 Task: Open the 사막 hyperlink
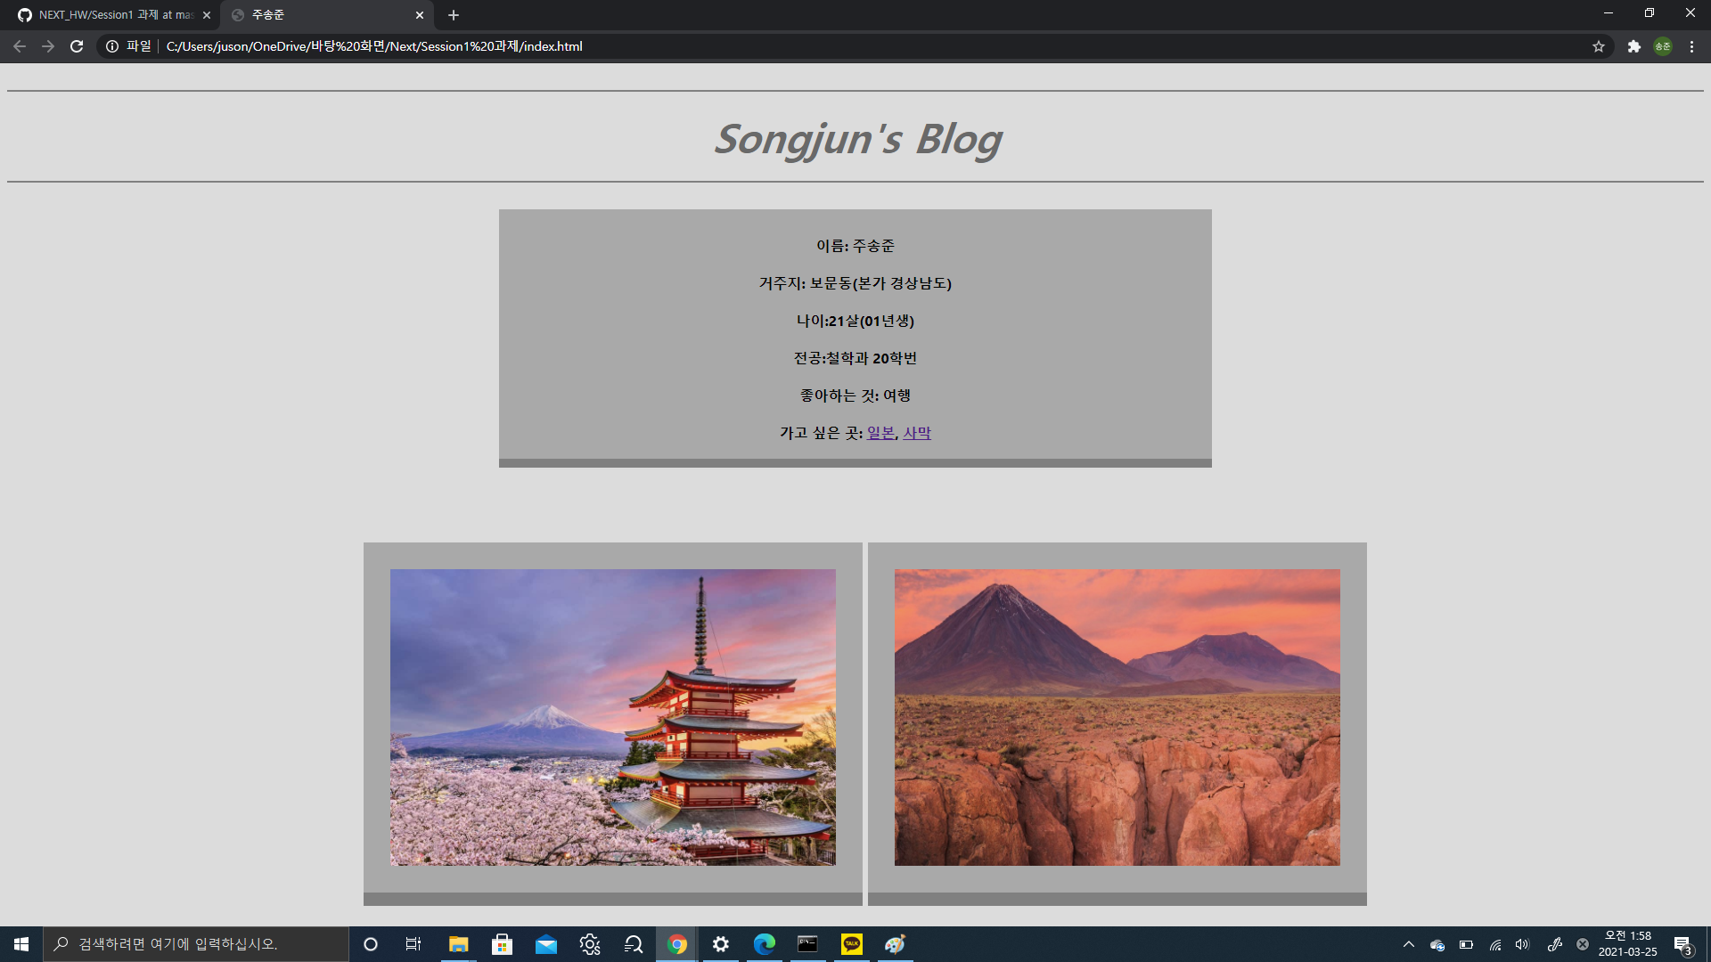point(917,432)
